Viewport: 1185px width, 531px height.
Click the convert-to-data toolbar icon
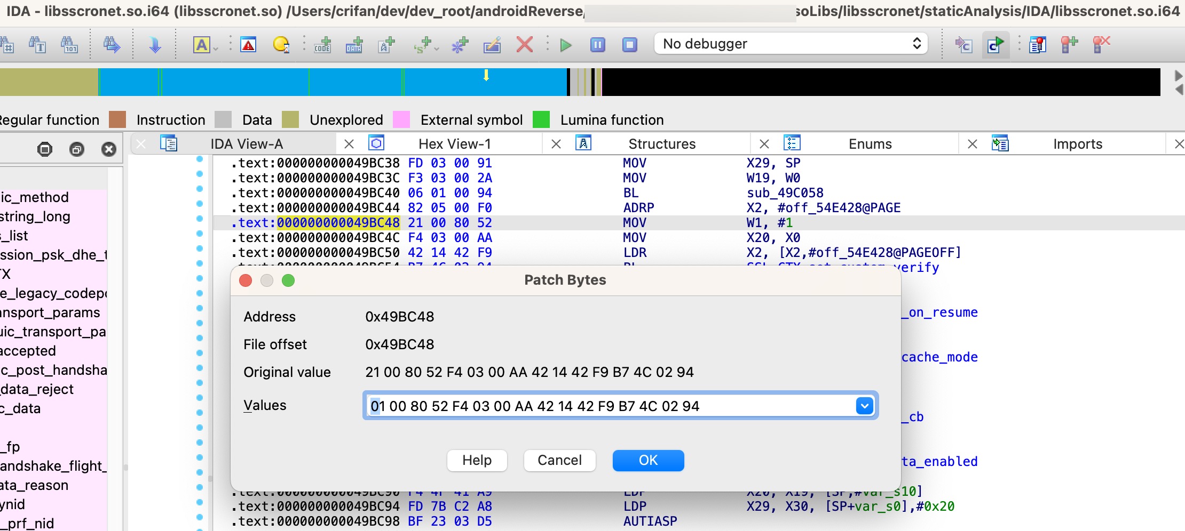click(x=354, y=45)
